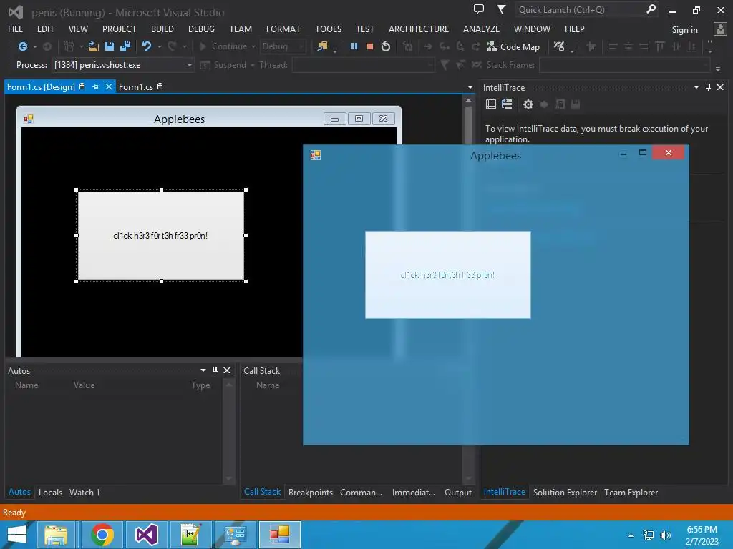The width and height of the screenshot is (733, 549).
Task: Click the Save floppy disk icon
Action: 110,46
